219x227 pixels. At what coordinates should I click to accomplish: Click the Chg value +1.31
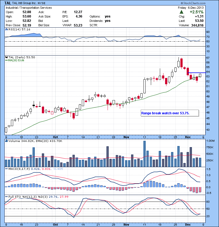pos(199,16)
